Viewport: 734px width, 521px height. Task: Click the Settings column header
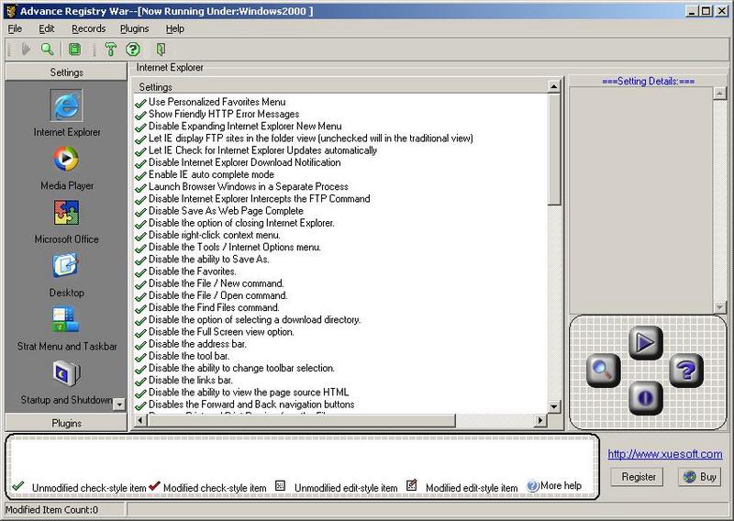[341, 86]
